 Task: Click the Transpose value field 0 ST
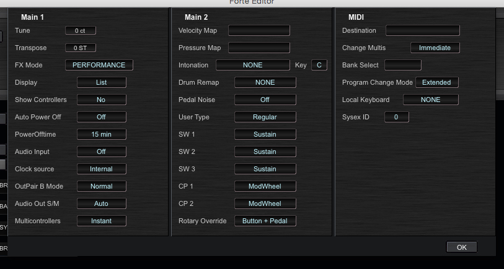81,48
